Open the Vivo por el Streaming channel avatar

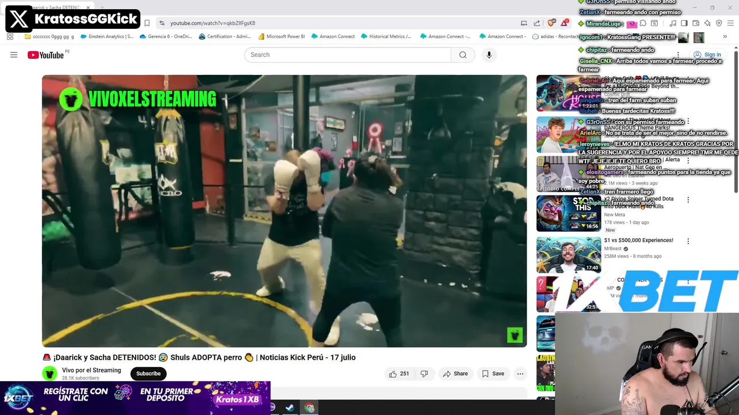[x=50, y=373]
